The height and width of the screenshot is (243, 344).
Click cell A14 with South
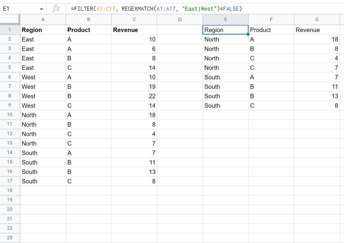click(x=43, y=153)
